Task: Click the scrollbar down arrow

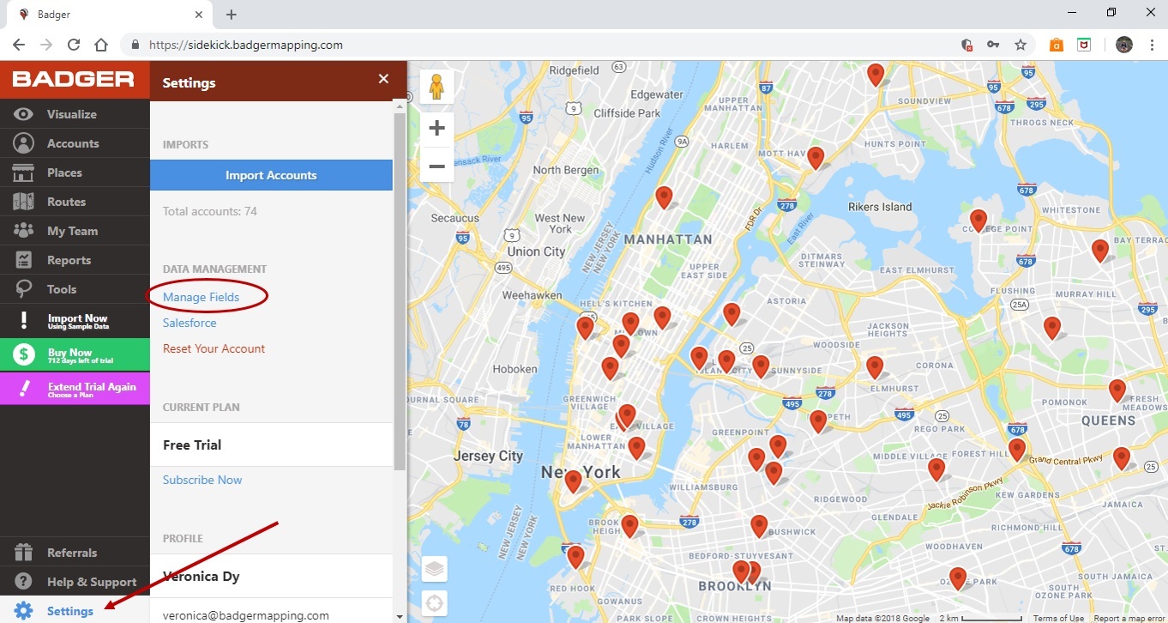Action: click(399, 616)
